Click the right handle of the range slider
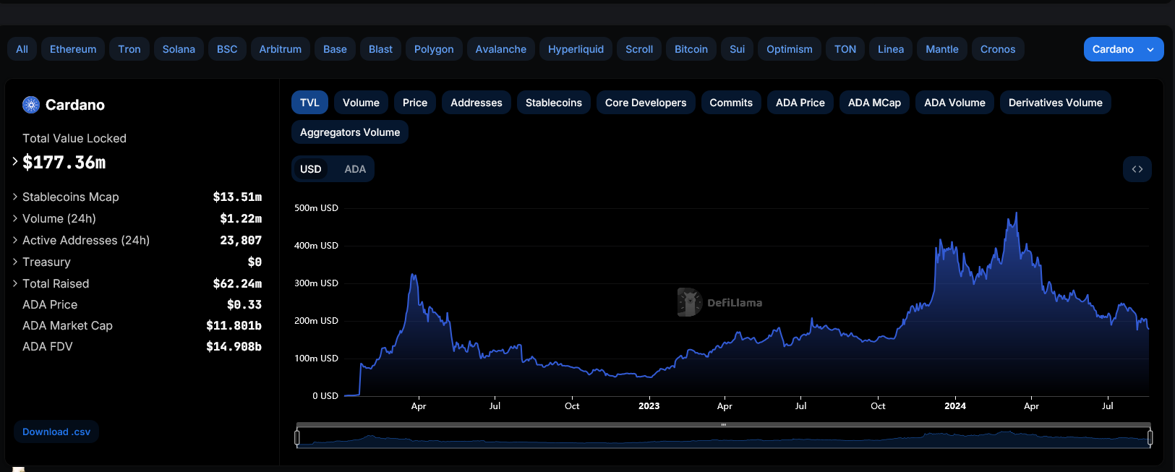Viewport: 1175px width, 472px height. (1150, 437)
